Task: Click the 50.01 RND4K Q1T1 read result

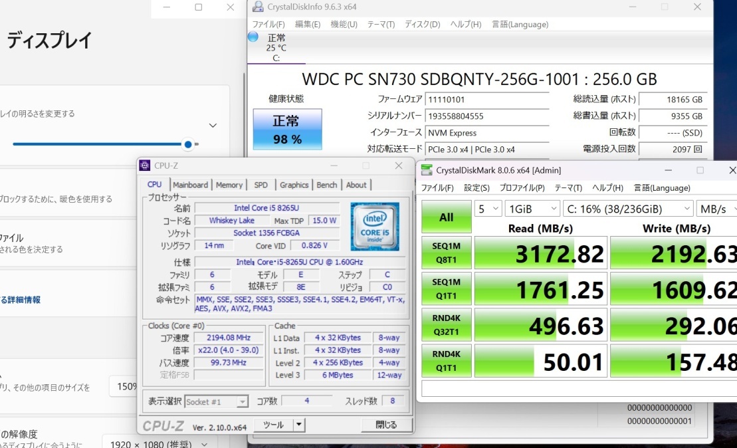Action: pos(540,360)
